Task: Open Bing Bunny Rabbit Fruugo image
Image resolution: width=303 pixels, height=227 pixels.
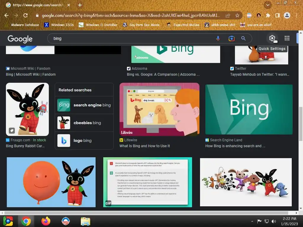Action: [x=27, y=109]
